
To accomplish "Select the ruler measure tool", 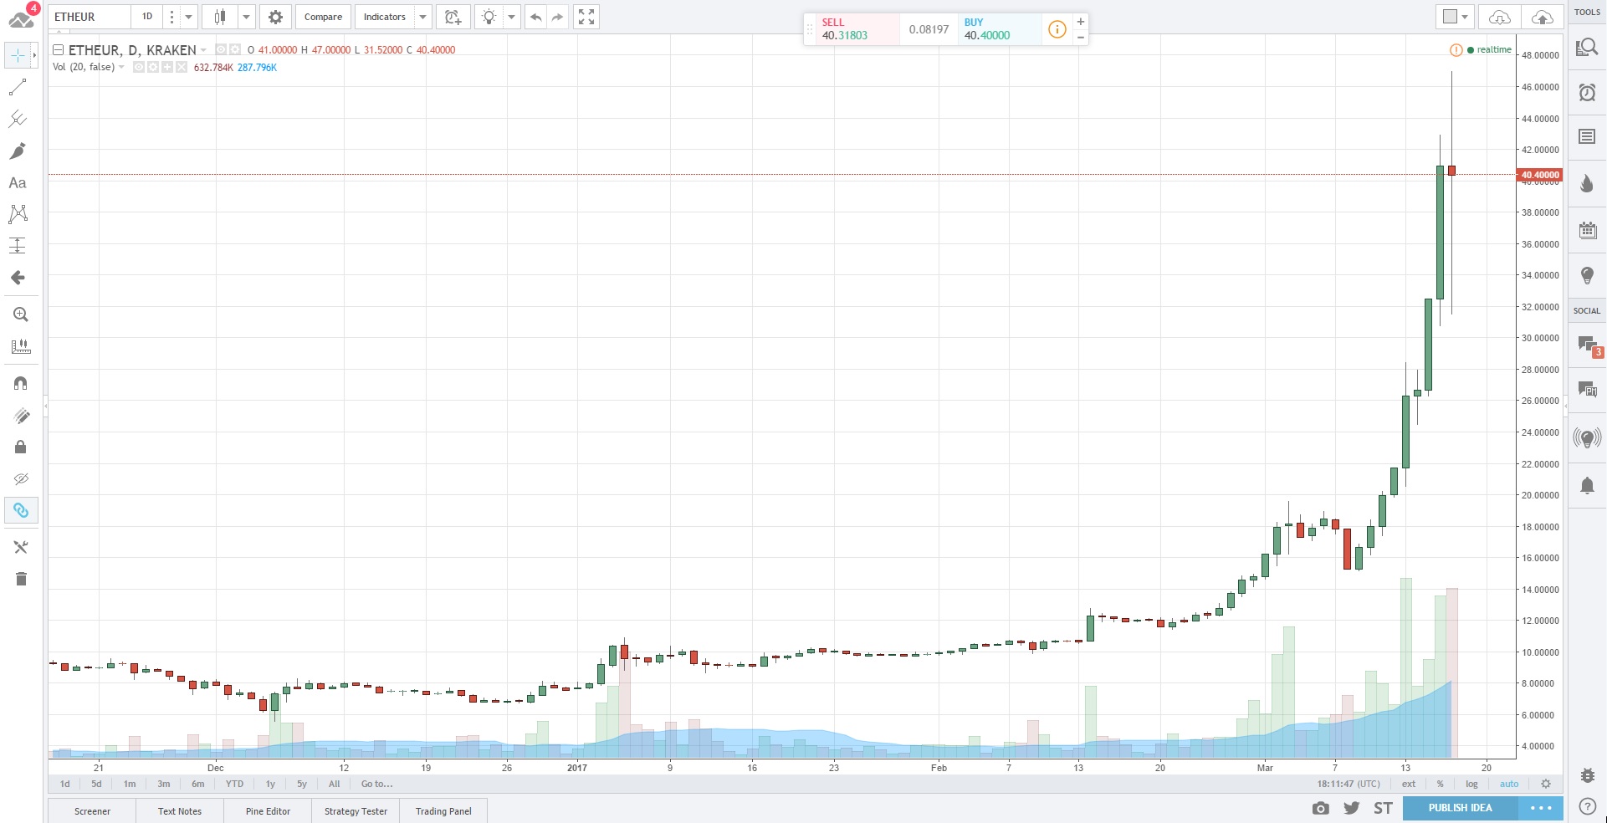I will click(20, 346).
